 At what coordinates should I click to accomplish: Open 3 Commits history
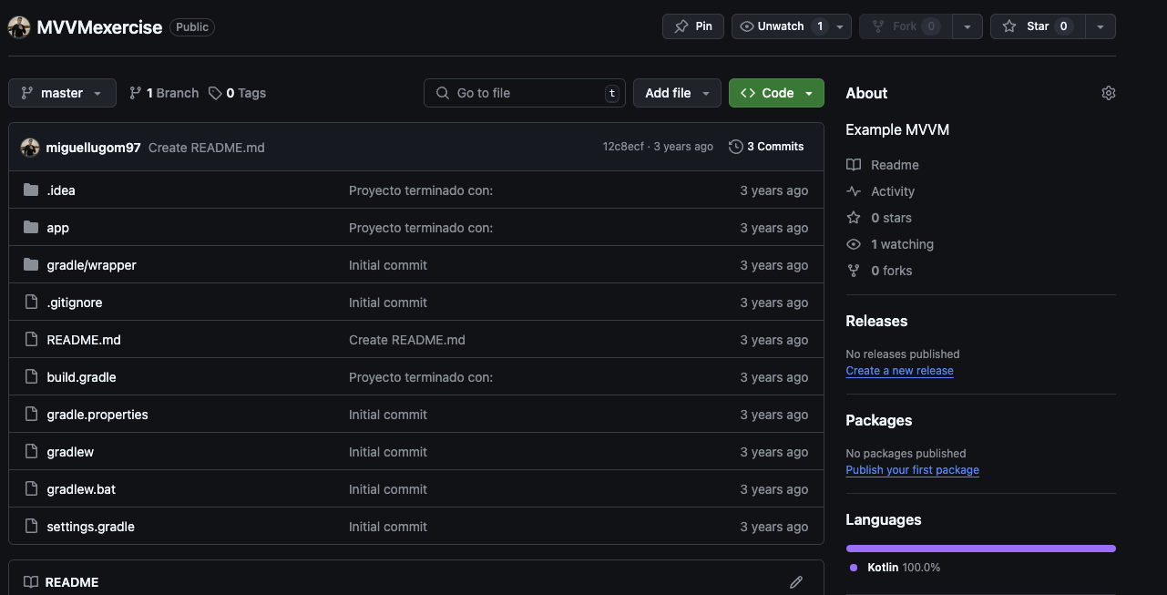point(766,147)
